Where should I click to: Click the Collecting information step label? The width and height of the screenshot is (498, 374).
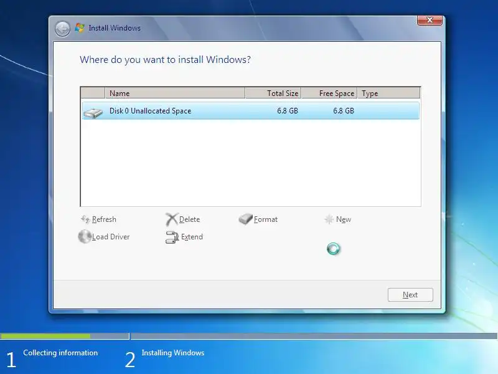[60, 353]
